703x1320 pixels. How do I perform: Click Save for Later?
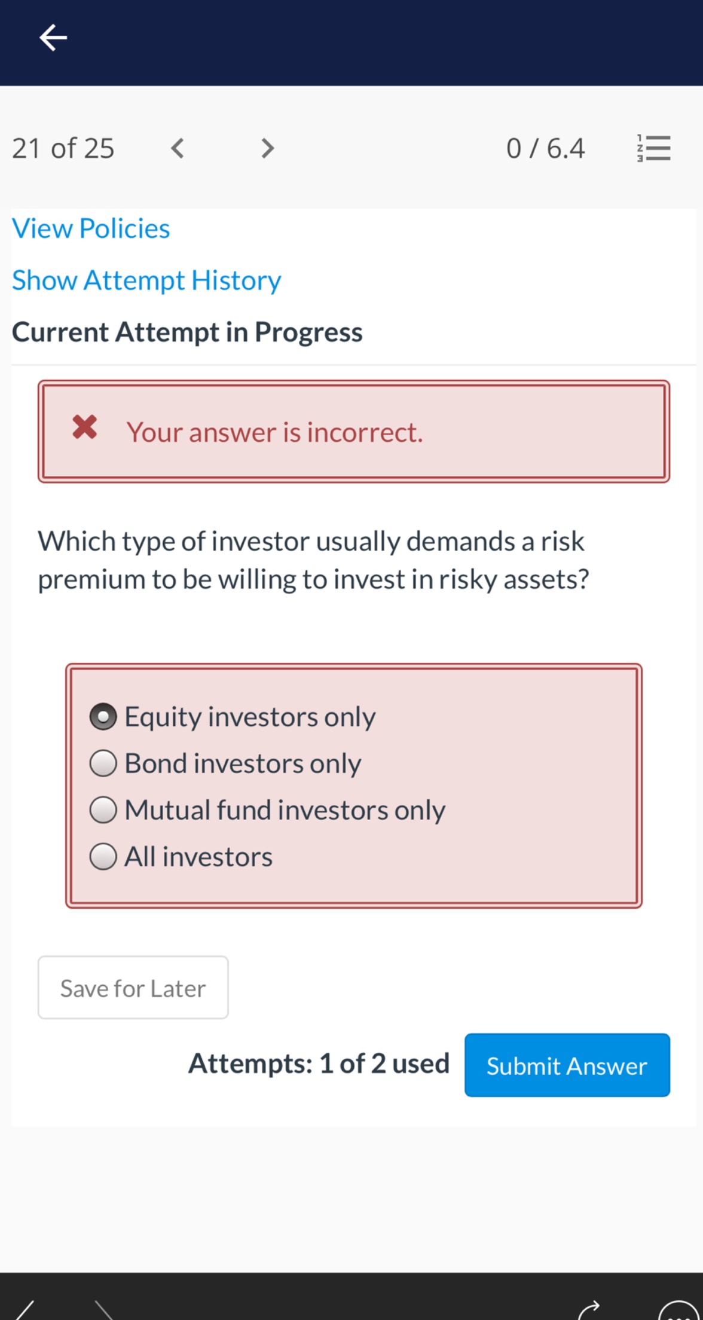(x=132, y=988)
